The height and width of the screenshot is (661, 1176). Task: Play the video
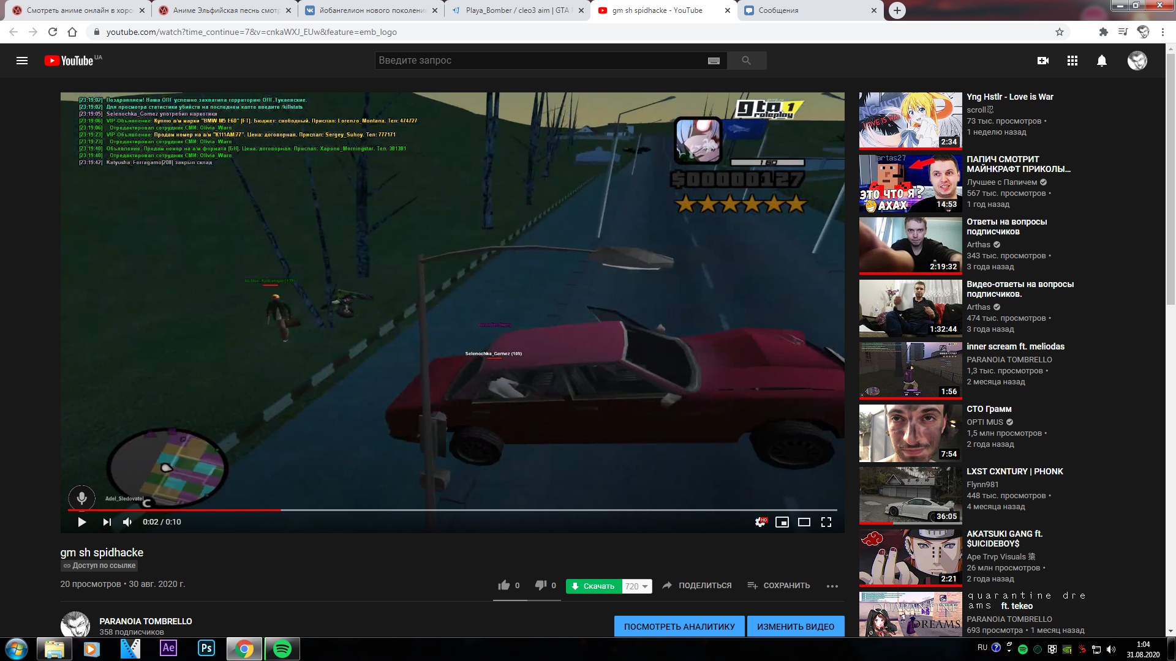[x=81, y=522]
